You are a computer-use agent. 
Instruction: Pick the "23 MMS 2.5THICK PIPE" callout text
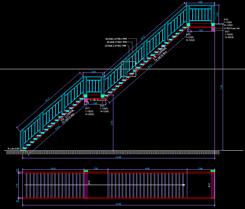tap(116, 46)
